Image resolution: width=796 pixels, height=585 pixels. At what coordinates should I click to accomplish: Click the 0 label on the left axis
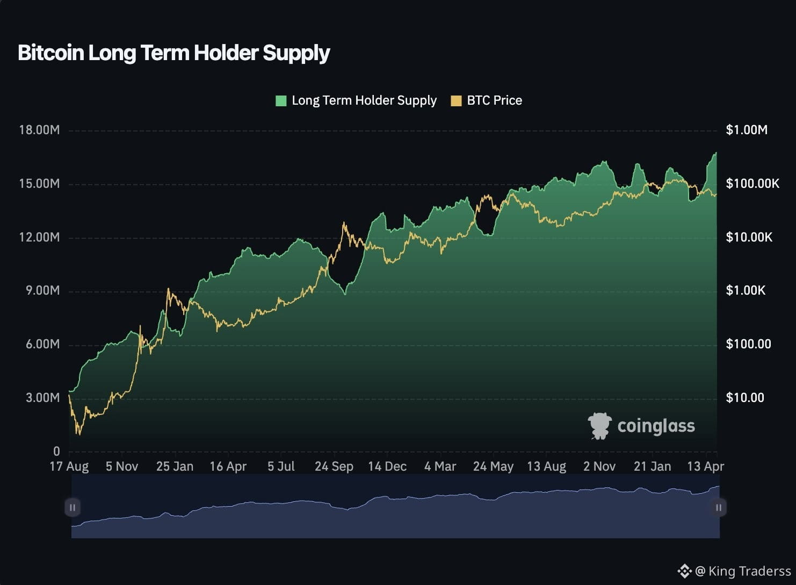56,451
